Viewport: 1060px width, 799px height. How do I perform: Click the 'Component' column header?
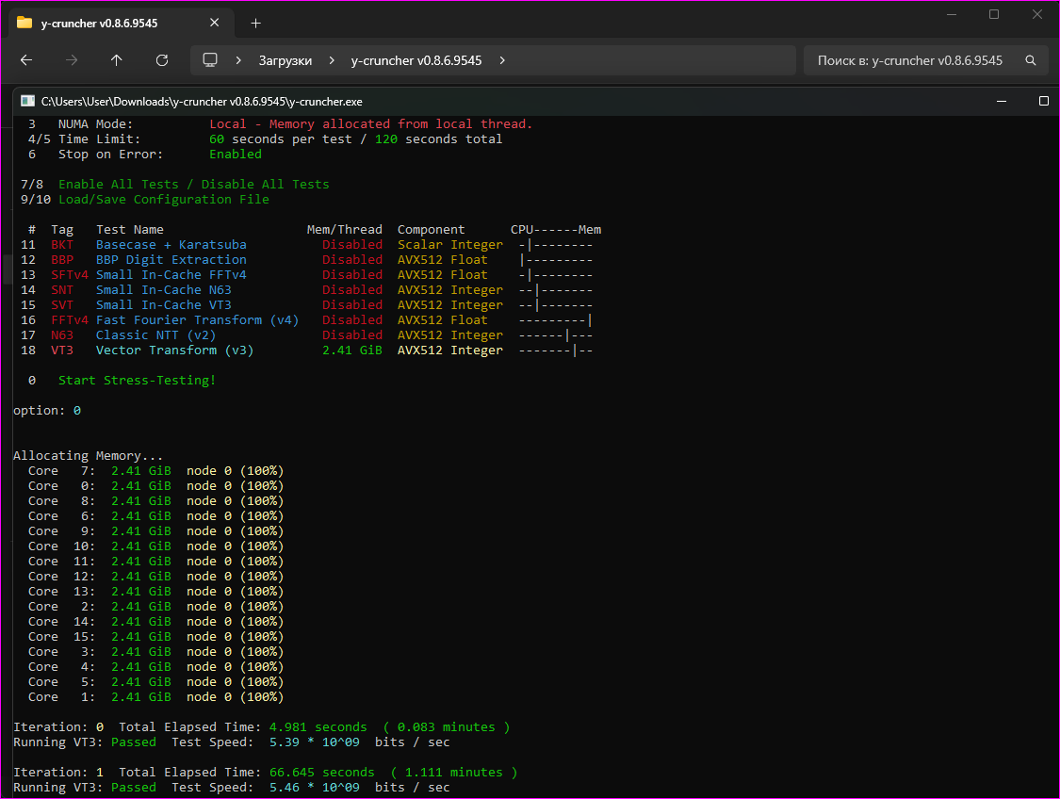coord(432,229)
